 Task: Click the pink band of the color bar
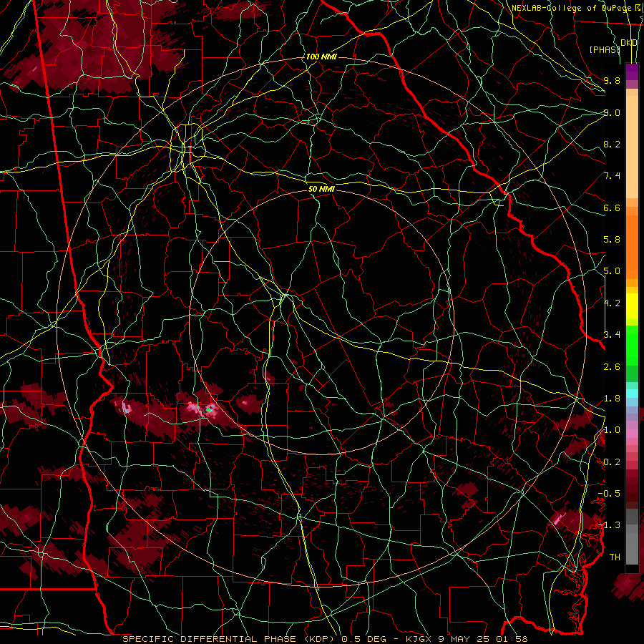pyautogui.click(x=632, y=434)
